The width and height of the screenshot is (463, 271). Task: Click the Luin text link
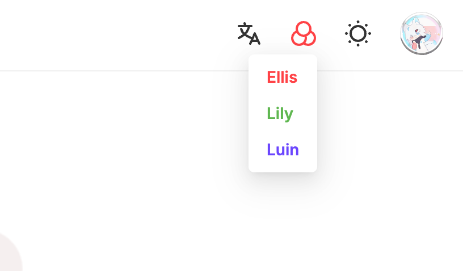tap(283, 150)
